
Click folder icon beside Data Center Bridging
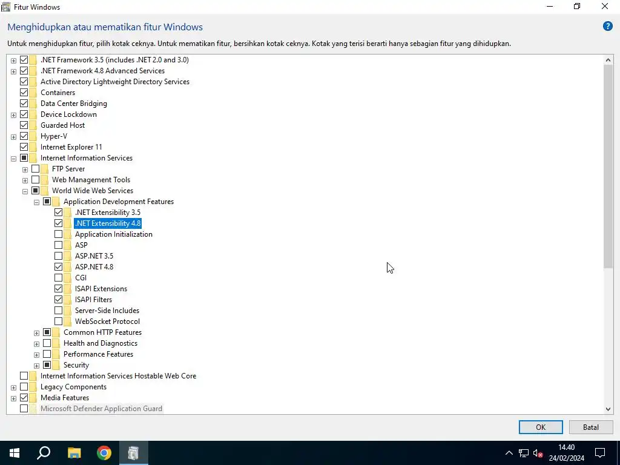point(33,104)
